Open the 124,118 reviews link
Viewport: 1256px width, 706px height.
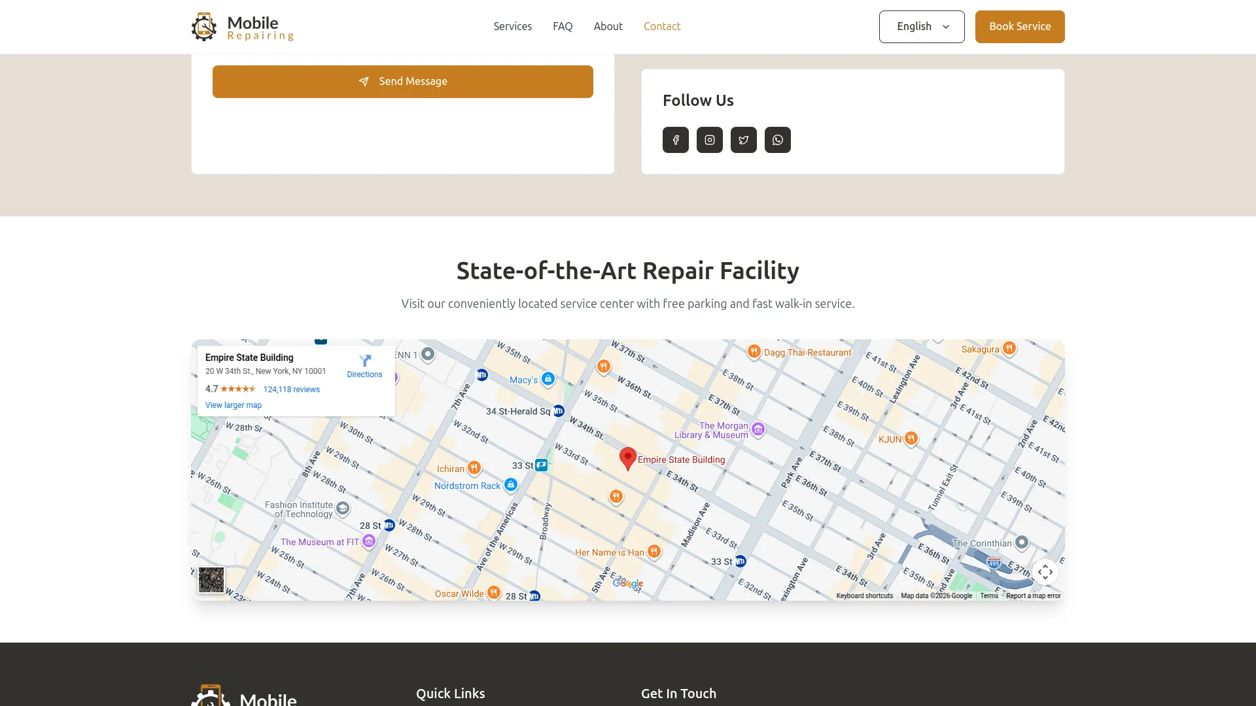point(291,390)
